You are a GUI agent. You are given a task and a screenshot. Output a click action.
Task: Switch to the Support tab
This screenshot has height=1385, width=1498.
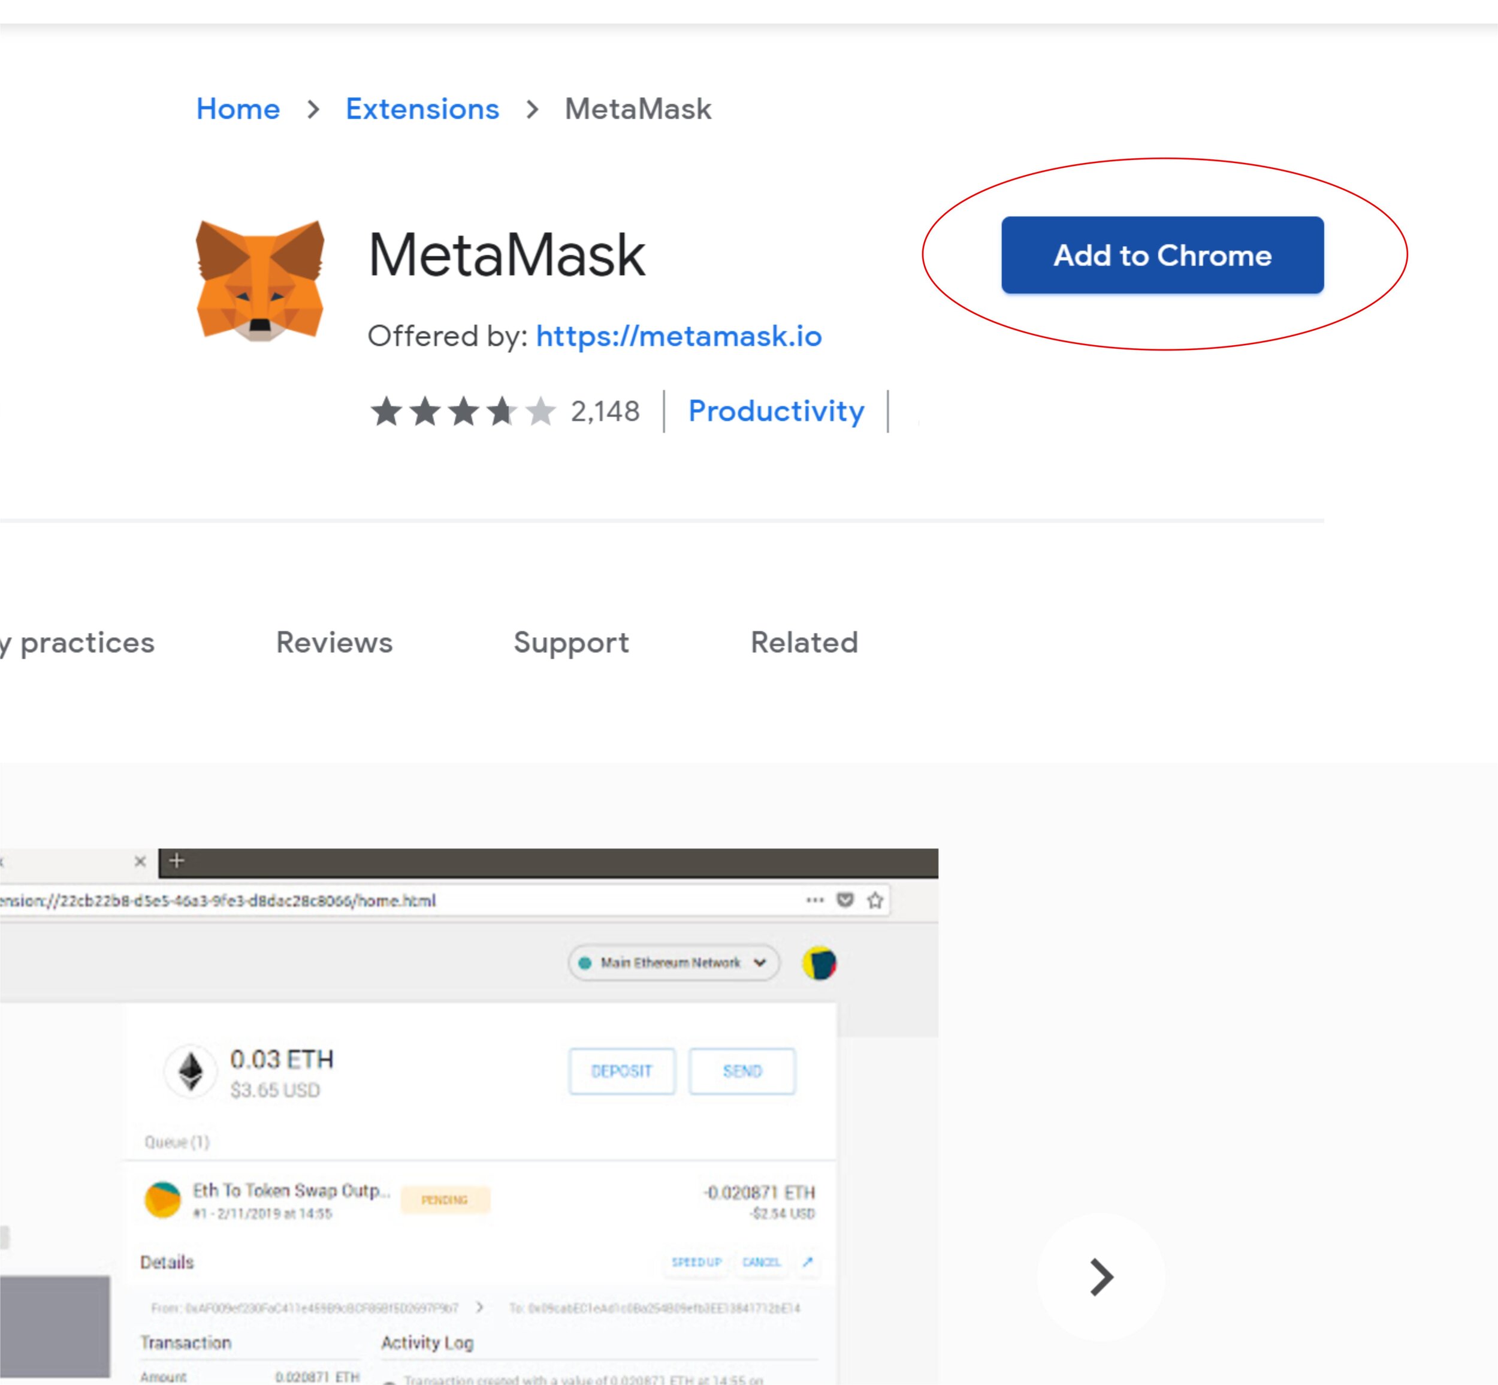click(571, 643)
